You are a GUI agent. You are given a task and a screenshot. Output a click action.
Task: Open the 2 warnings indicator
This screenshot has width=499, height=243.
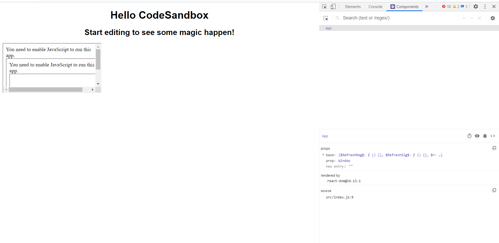pyautogui.click(x=456, y=7)
